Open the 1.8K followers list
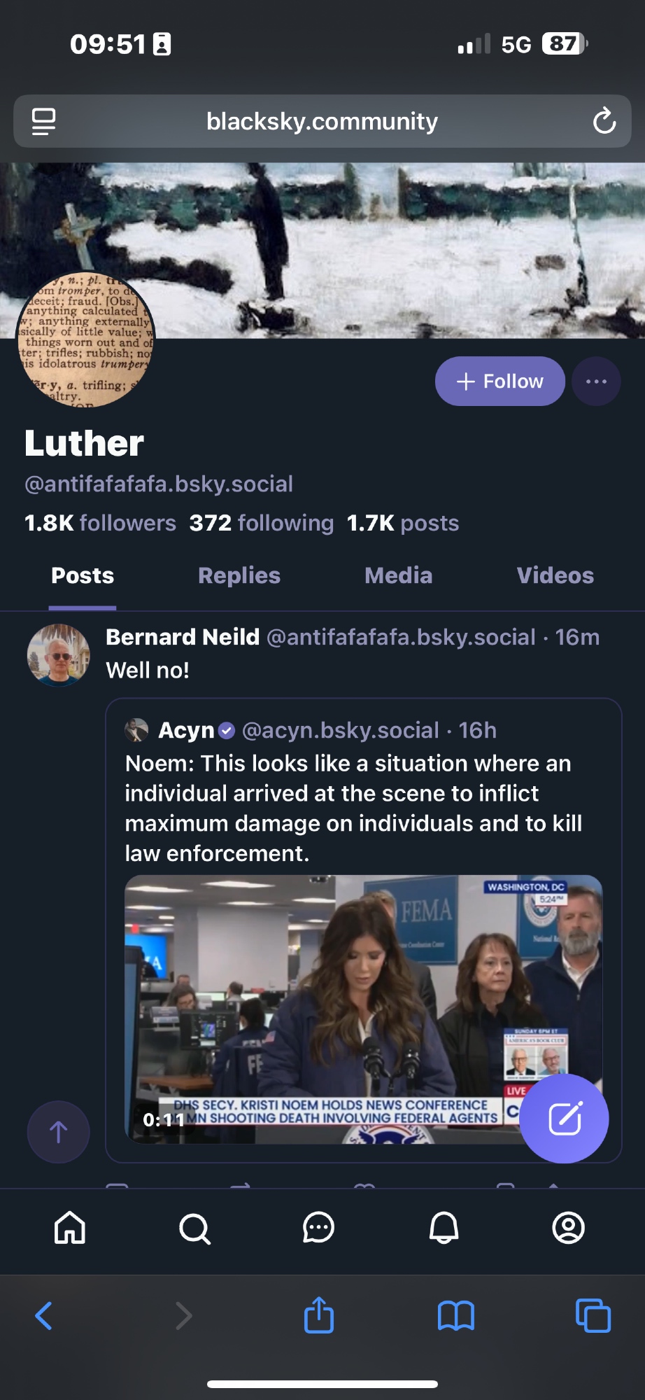The height and width of the screenshot is (1400, 645). [100, 523]
